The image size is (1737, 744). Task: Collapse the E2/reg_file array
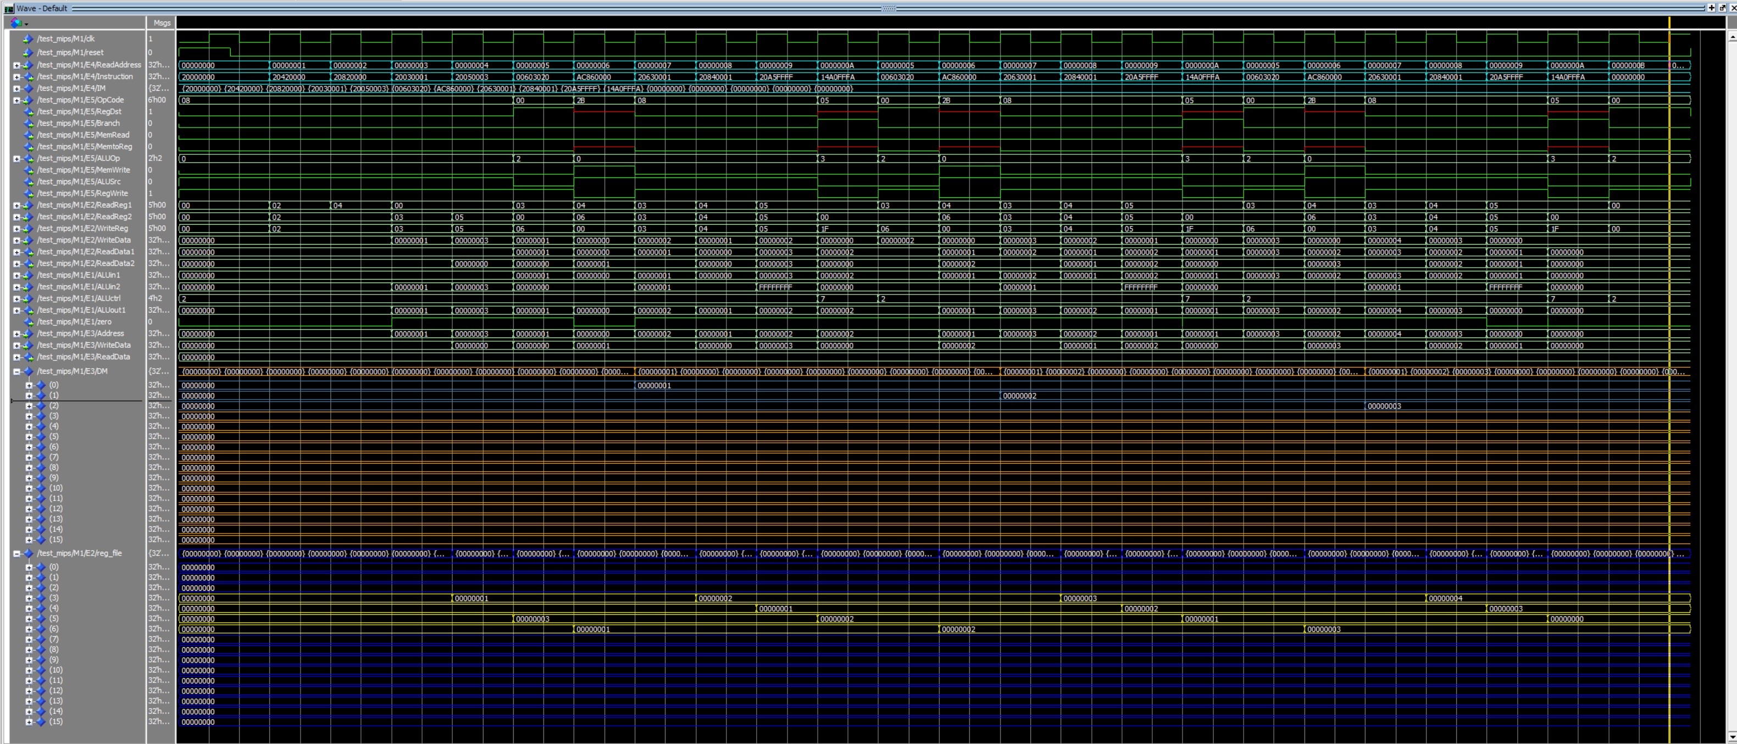tap(16, 554)
